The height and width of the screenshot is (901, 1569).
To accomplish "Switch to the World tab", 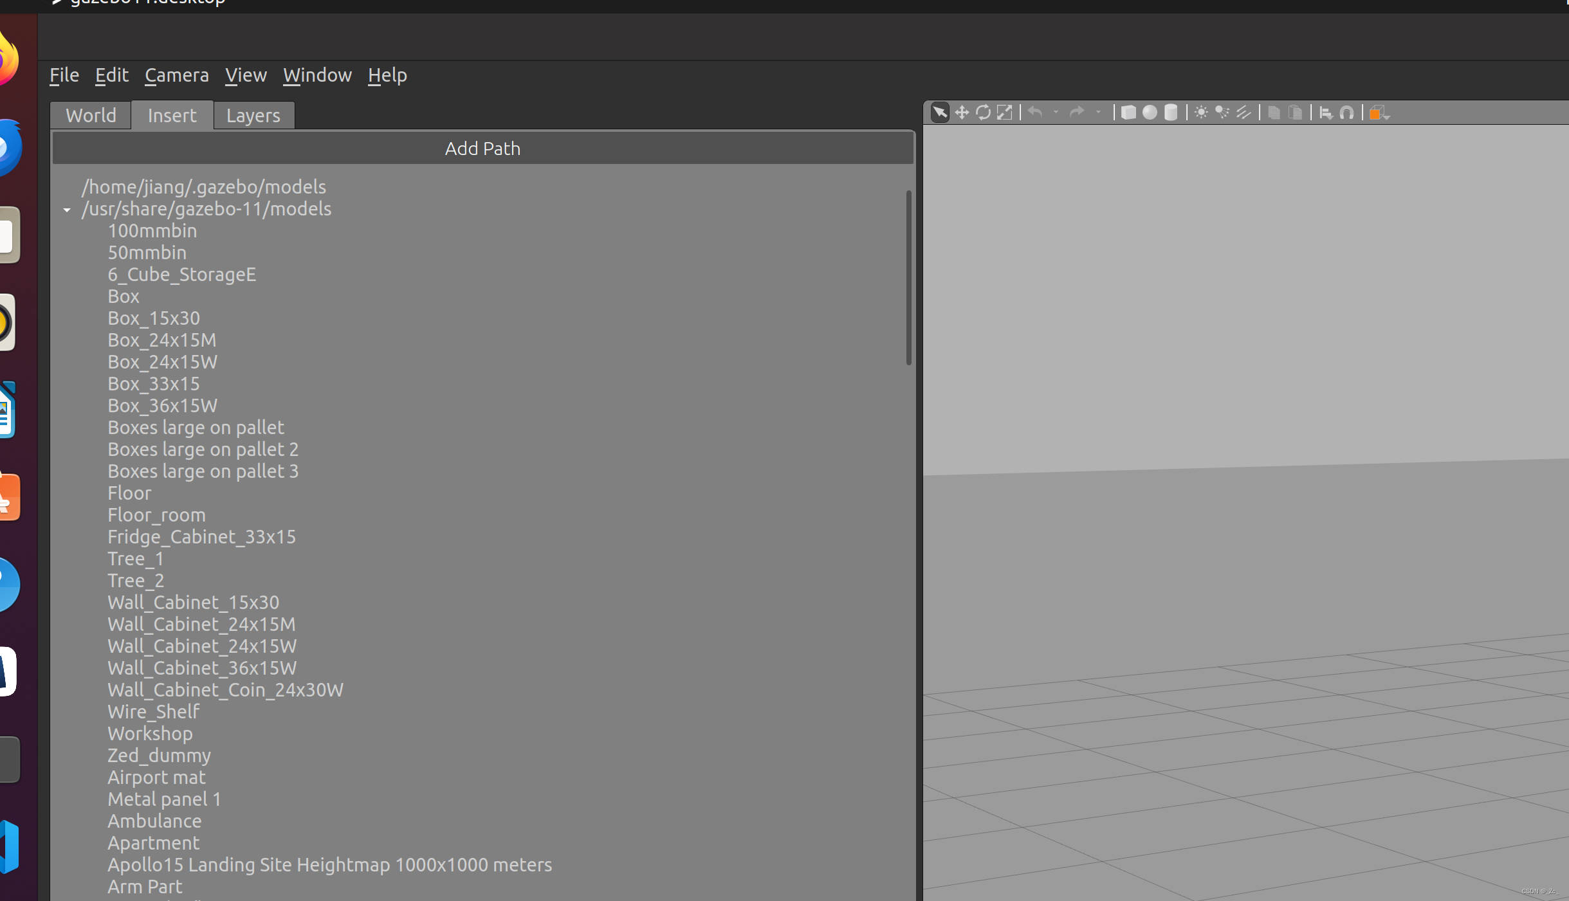I will pyautogui.click(x=91, y=115).
